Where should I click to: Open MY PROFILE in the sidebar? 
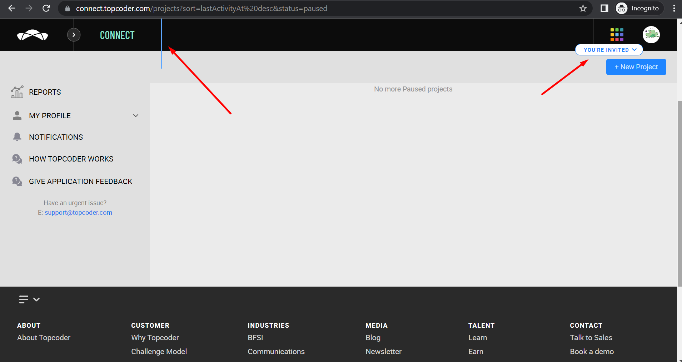50,116
